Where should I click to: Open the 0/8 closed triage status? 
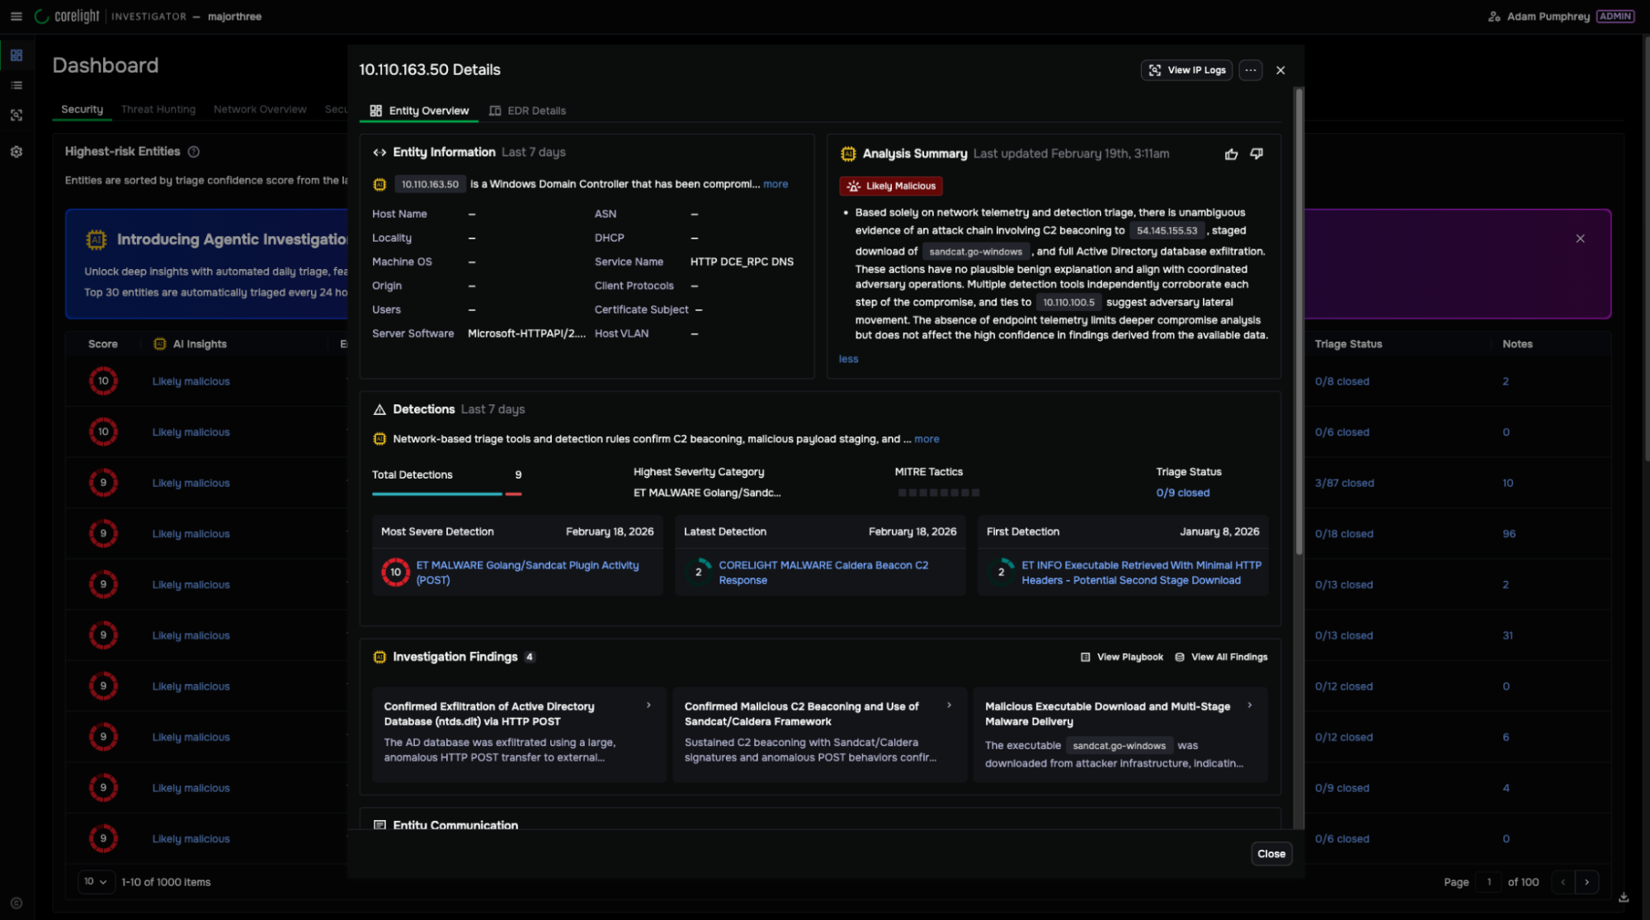(1341, 382)
